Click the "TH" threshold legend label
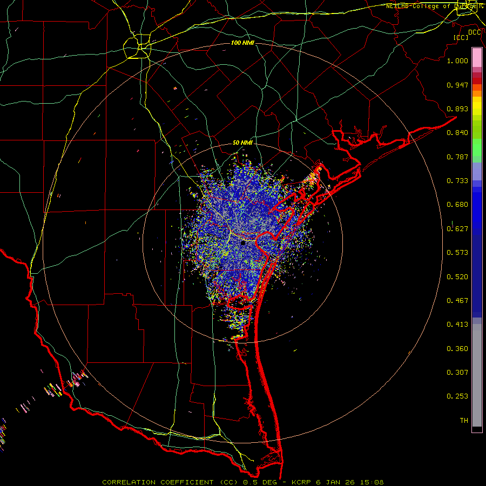 point(464,421)
